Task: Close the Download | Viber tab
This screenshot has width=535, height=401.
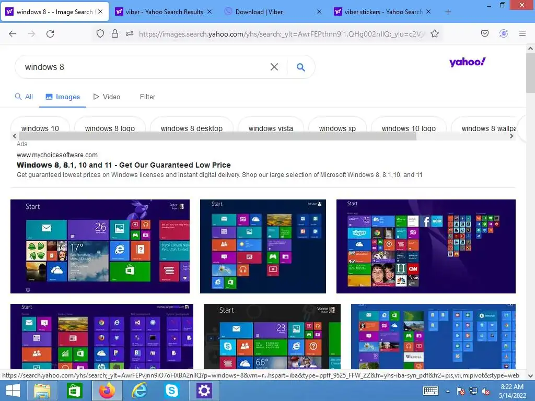Action: [319, 11]
